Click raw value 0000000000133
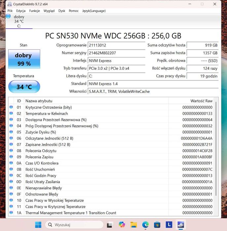The width and height of the screenshot is (227, 231). (x=197, y=114)
